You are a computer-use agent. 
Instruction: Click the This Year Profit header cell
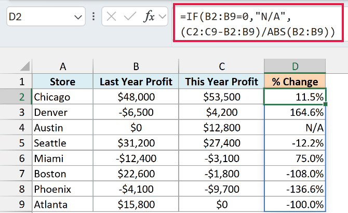[x=221, y=82]
